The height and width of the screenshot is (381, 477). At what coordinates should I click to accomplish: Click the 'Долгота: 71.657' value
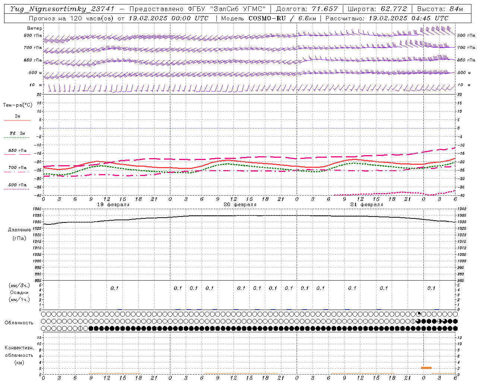point(307,9)
